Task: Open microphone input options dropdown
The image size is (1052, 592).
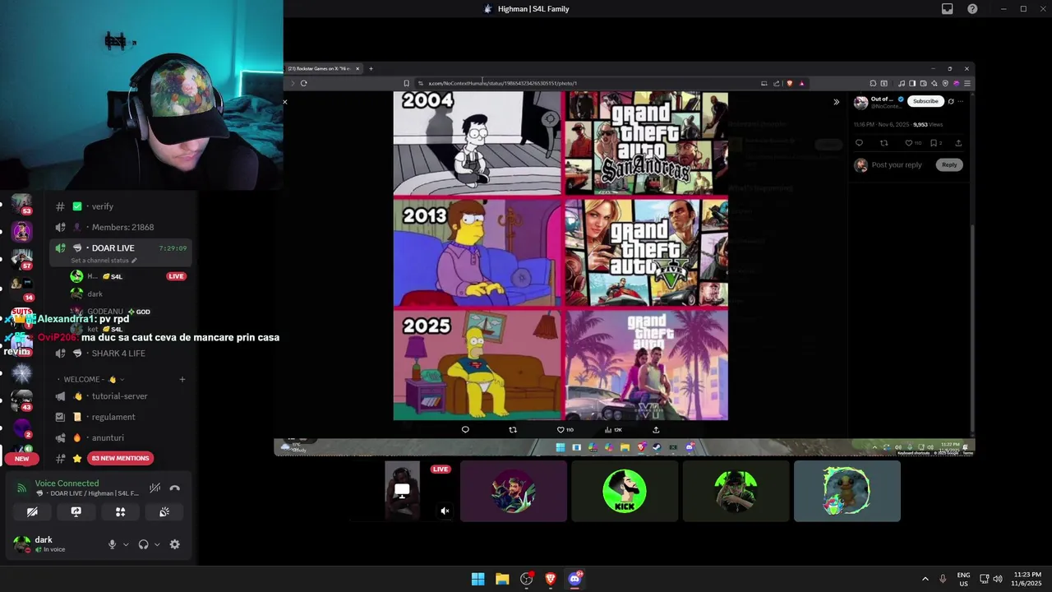Action: [126, 544]
